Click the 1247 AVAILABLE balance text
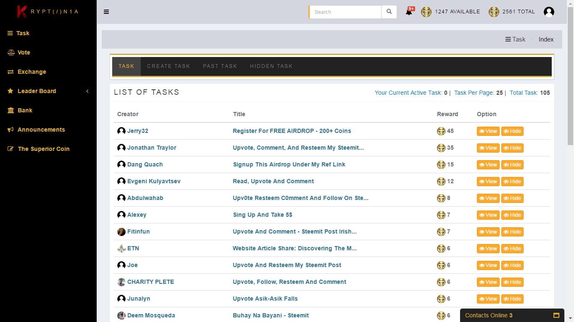Viewport: 574px width, 322px height. point(457,12)
